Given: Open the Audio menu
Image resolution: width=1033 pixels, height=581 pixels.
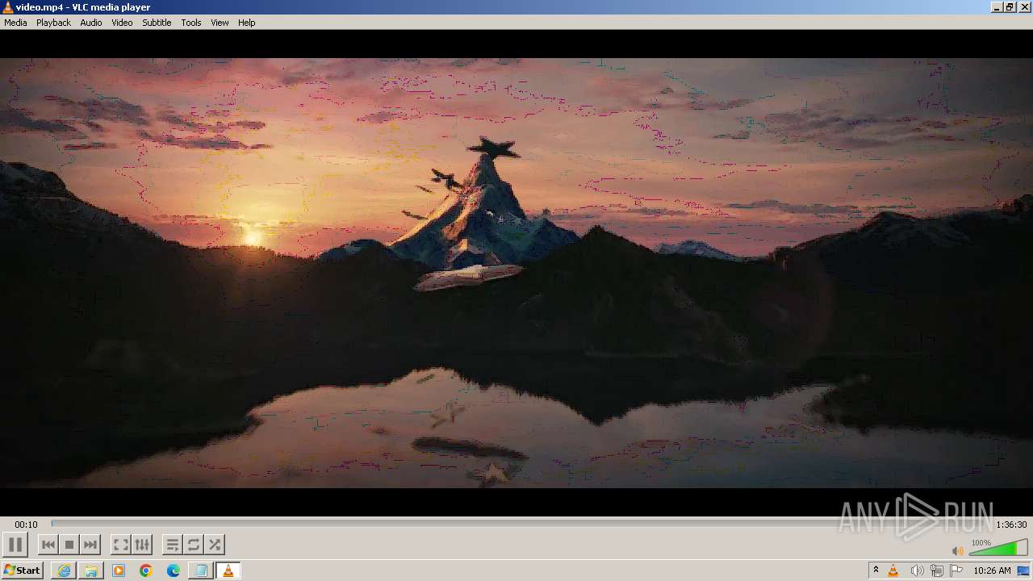Looking at the screenshot, I should pyautogui.click(x=91, y=23).
